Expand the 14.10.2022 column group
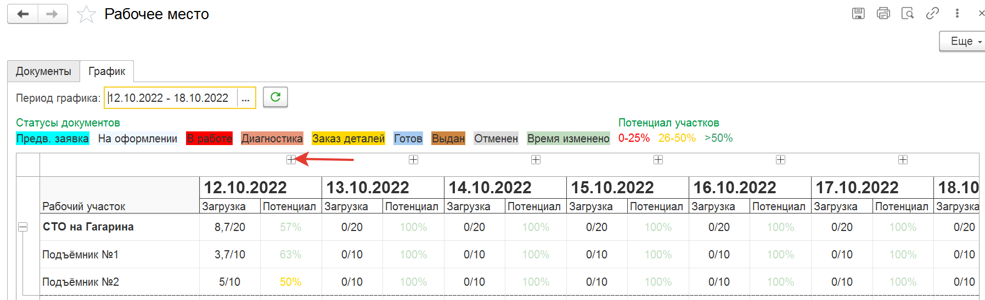 click(536, 159)
